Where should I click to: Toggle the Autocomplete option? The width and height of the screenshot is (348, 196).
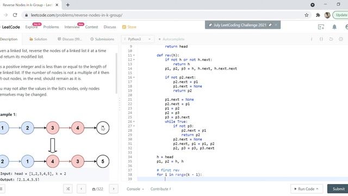[171, 39]
